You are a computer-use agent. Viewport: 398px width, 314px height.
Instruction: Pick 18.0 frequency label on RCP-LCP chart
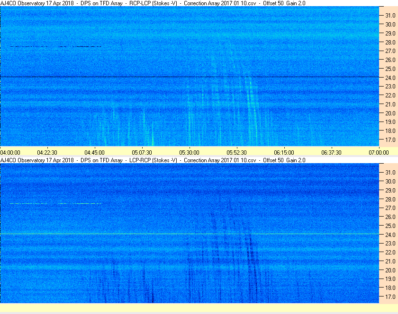pyautogui.click(x=390, y=131)
